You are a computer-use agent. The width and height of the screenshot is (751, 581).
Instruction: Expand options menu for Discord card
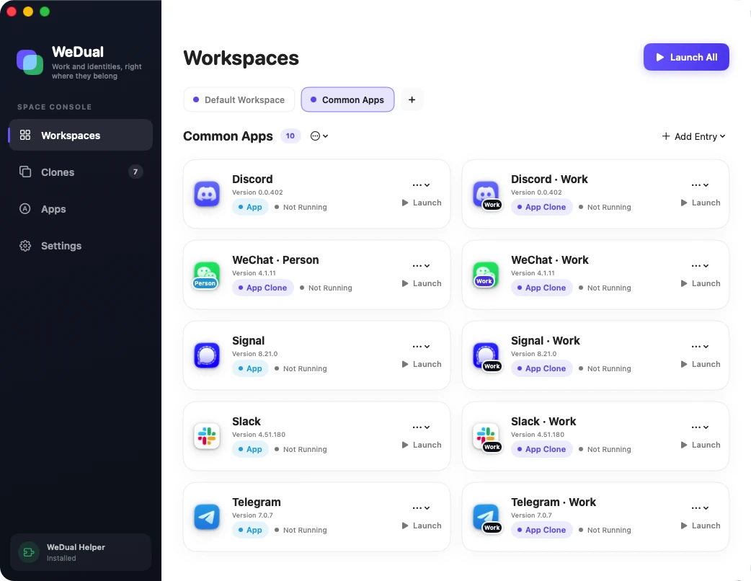point(421,185)
